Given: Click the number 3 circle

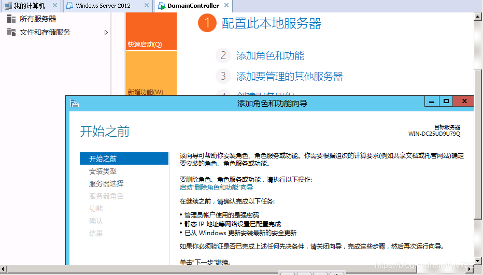Looking at the screenshot, I should pyautogui.click(x=223, y=76).
